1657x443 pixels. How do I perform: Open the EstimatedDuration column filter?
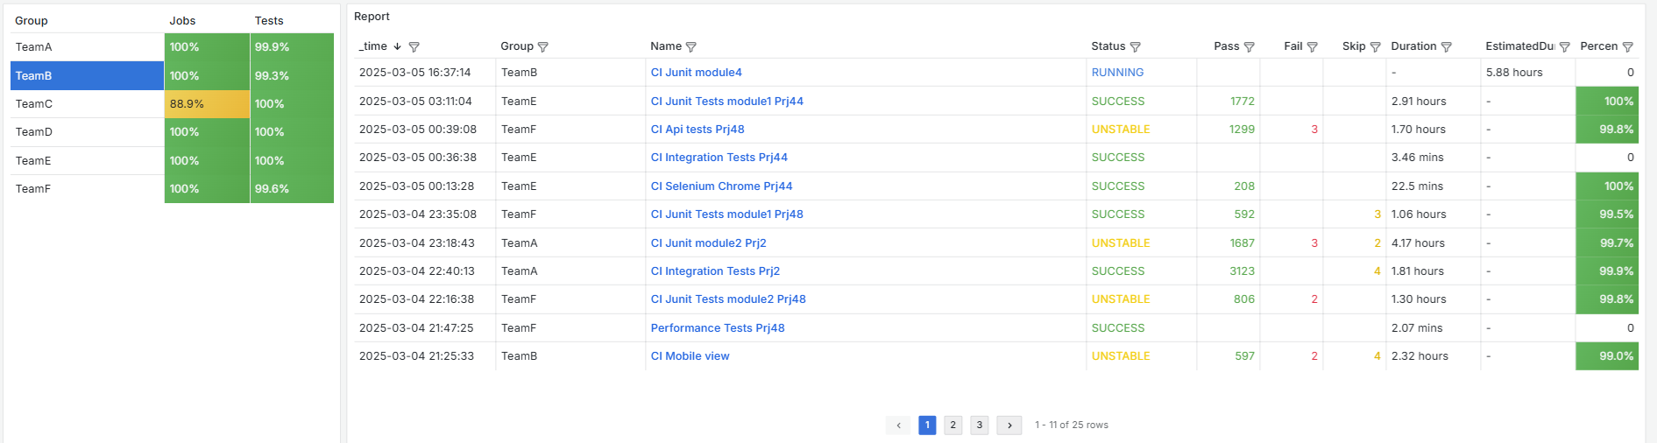pyautogui.click(x=1564, y=47)
